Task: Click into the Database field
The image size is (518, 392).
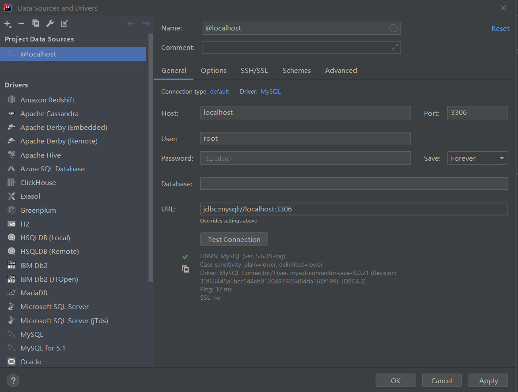Action: (354, 184)
